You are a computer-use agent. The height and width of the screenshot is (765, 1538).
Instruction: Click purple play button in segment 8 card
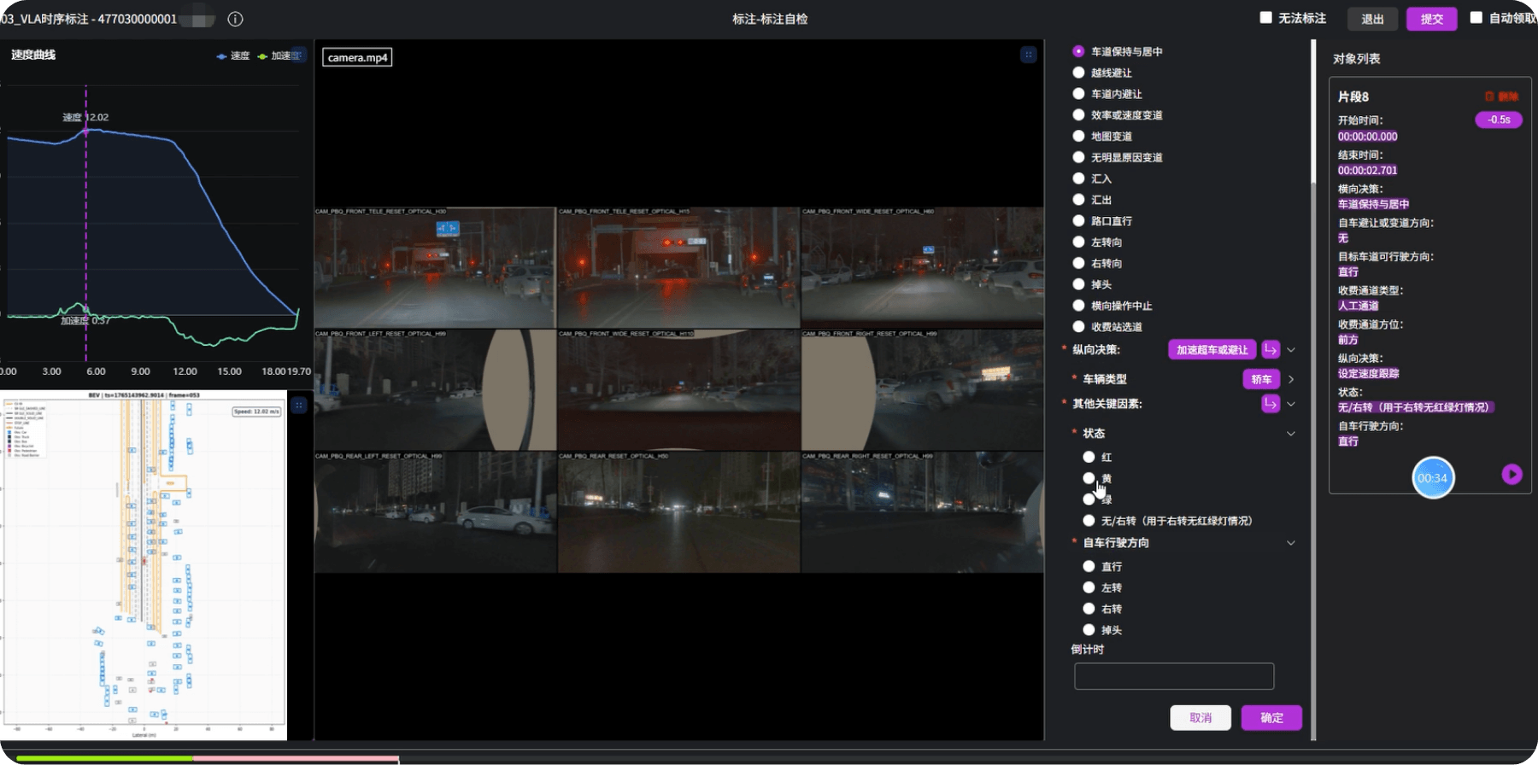[x=1512, y=474]
